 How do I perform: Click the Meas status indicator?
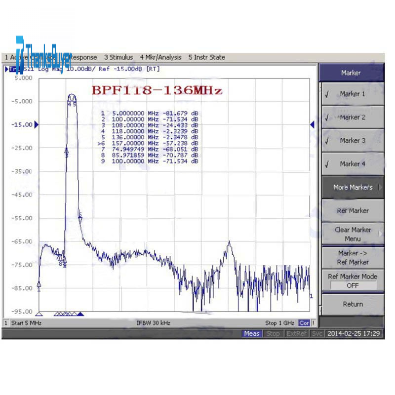pos(251,334)
